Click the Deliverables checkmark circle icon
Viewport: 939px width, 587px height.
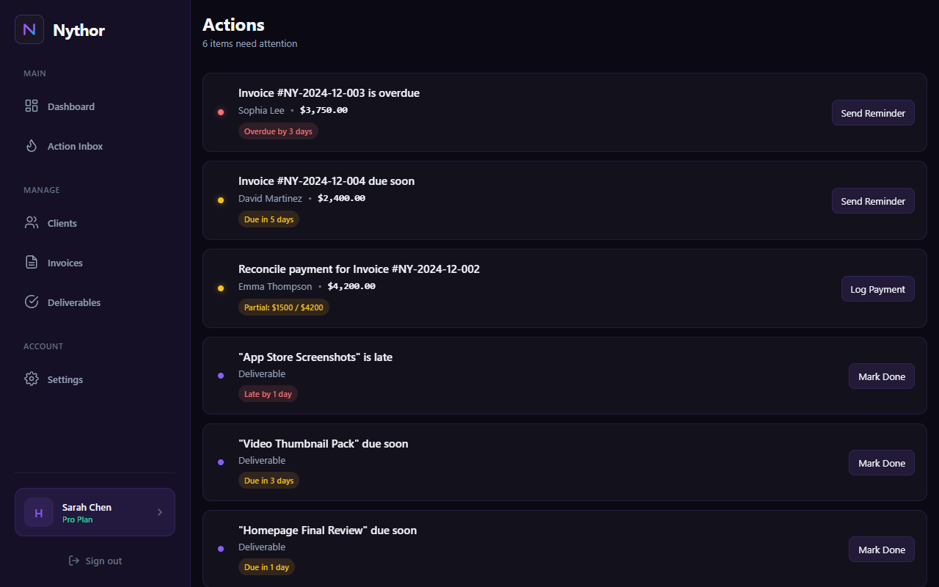(32, 302)
